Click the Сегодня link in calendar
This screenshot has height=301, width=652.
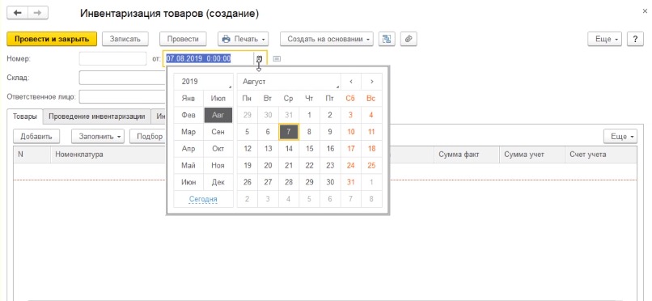pos(203,199)
